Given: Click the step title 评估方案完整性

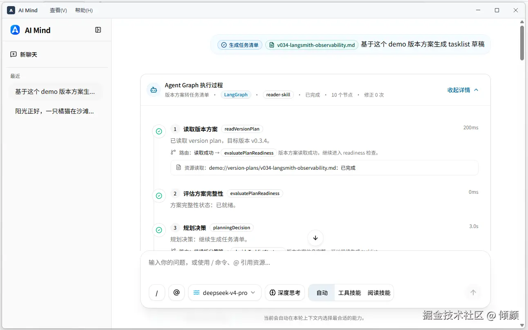Looking at the screenshot, I should (x=203, y=193).
